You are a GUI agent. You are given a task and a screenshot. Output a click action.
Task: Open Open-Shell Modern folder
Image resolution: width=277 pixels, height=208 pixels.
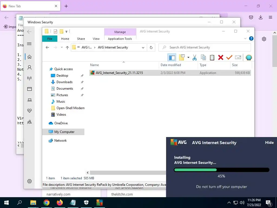pos(70,108)
